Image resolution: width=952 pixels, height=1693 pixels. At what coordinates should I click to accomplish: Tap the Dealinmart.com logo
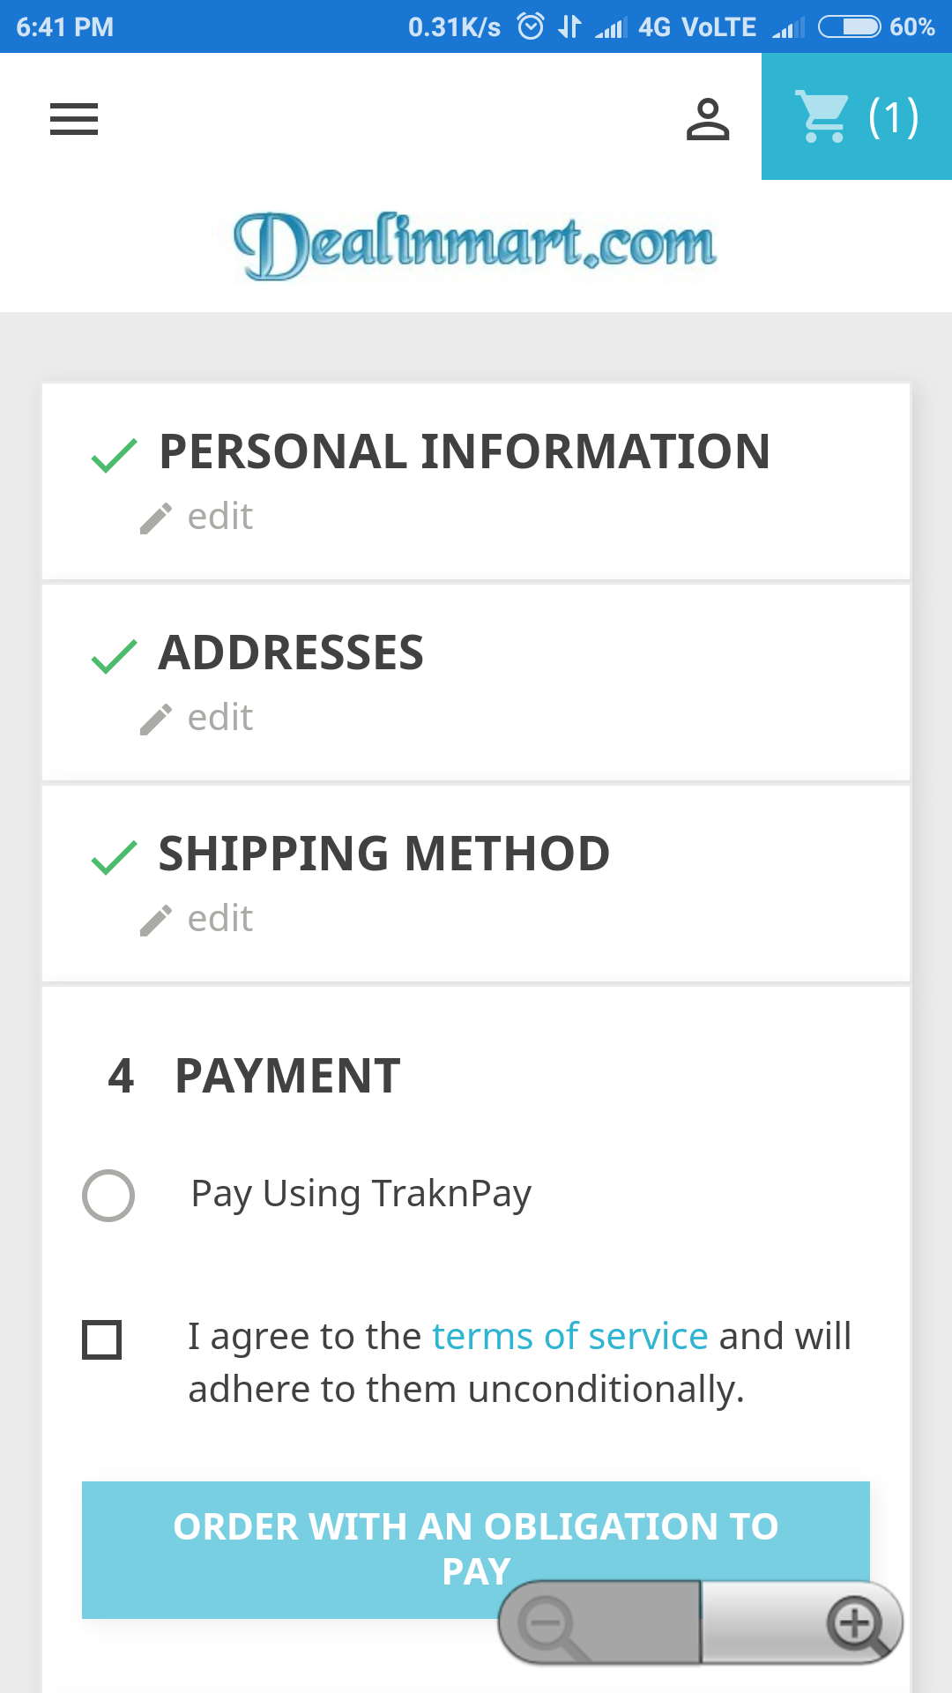(x=476, y=245)
